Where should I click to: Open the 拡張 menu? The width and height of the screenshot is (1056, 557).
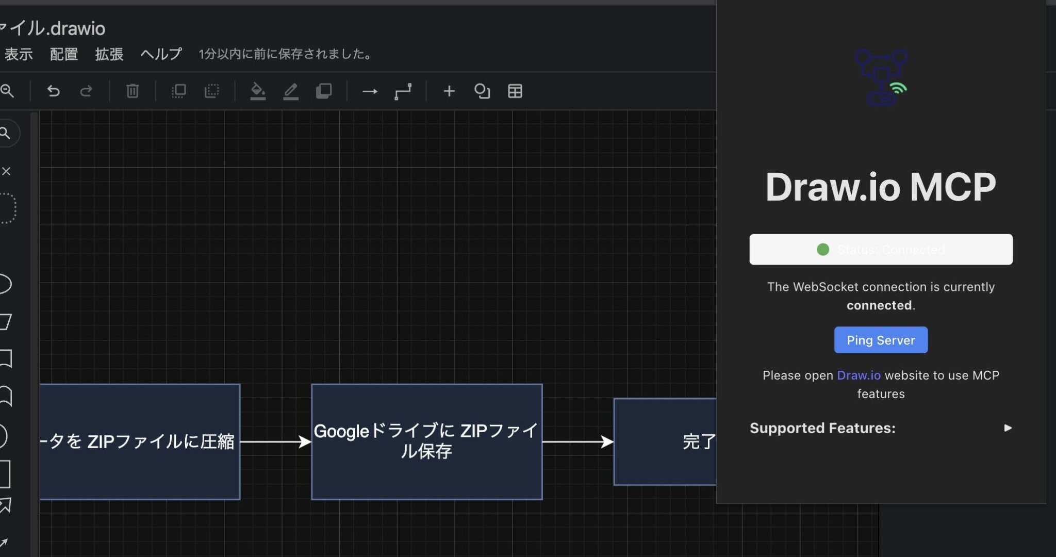click(x=109, y=54)
